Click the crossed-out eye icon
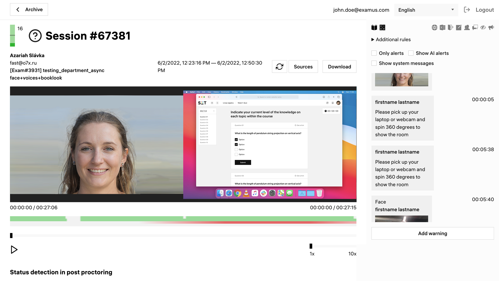The width and height of the screenshot is (499, 281). [483, 28]
